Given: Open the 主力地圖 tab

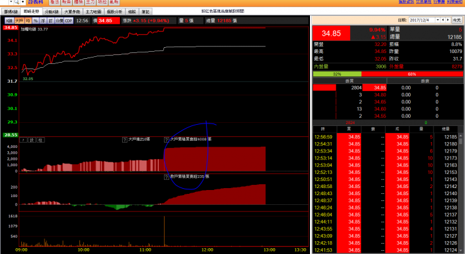Looking at the screenshot, I should coord(94,12).
